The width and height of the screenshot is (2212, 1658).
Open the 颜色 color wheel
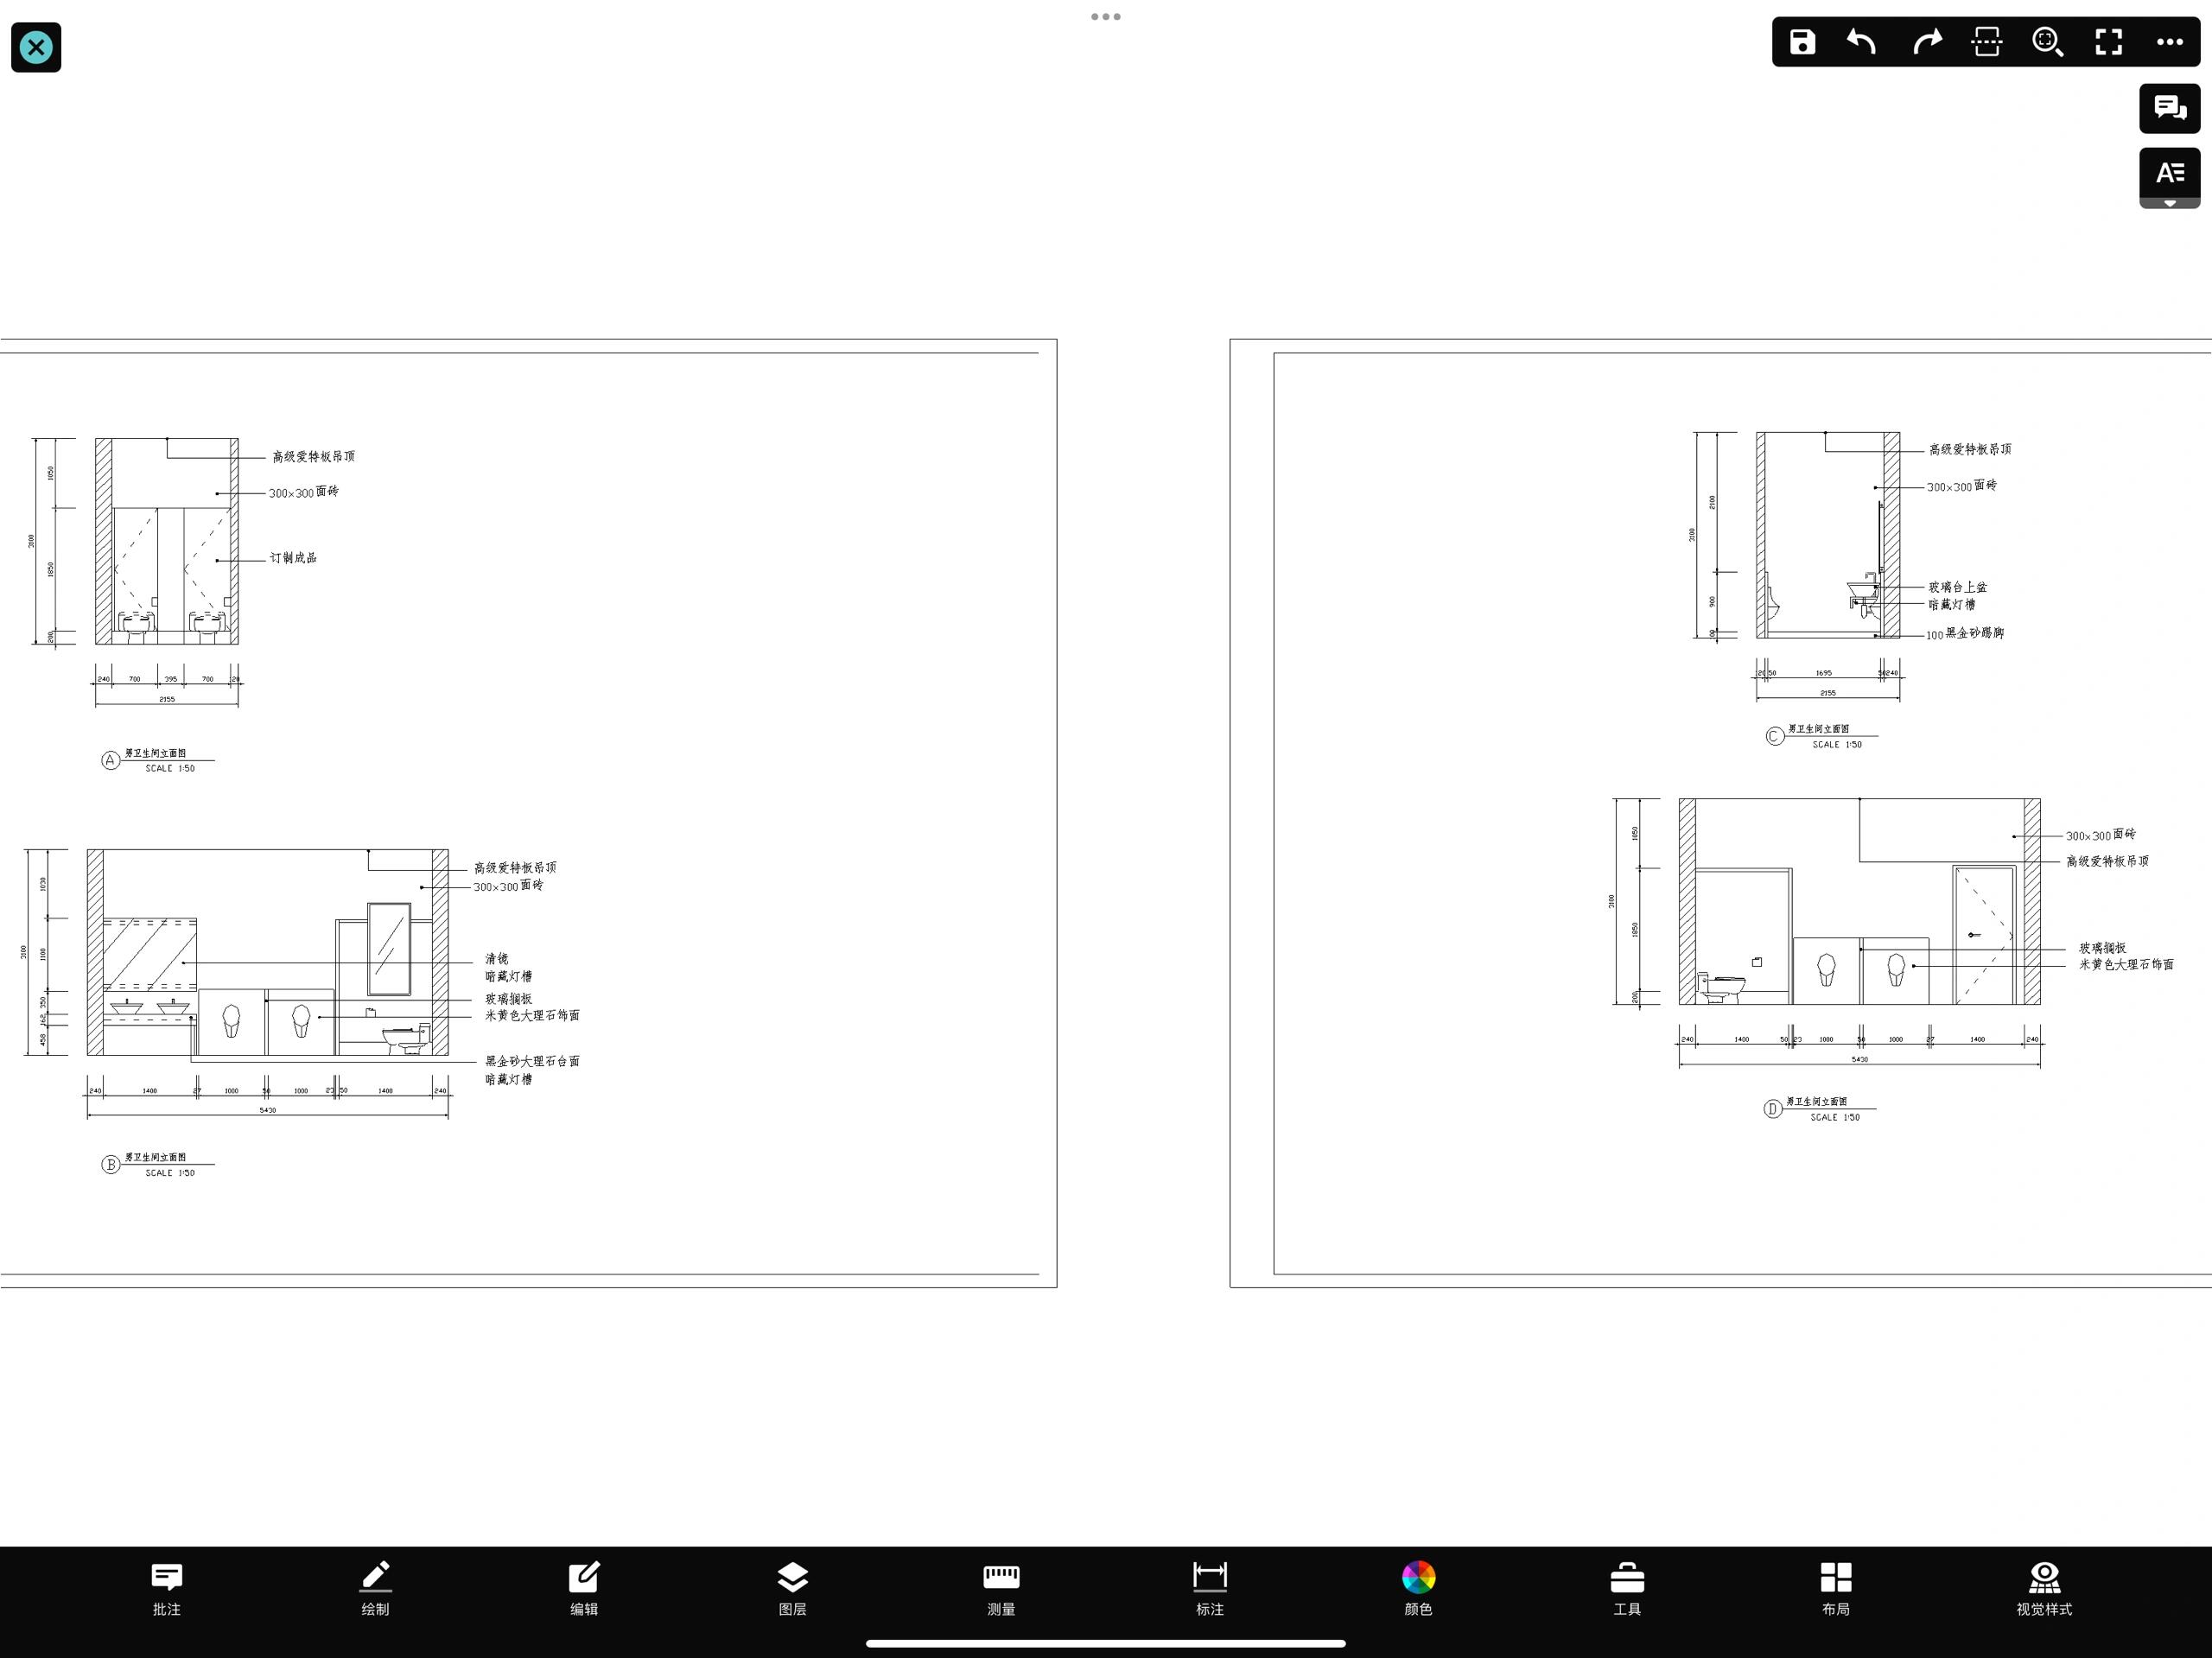pyautogui.click(x=1418, y=1589)
